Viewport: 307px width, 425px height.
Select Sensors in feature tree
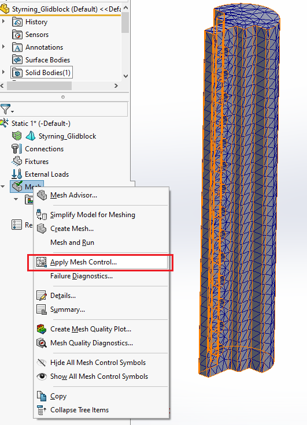click(x=37, y=35)
